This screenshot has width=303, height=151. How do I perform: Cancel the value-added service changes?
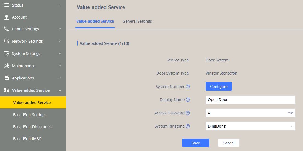[x=228, y=143]
